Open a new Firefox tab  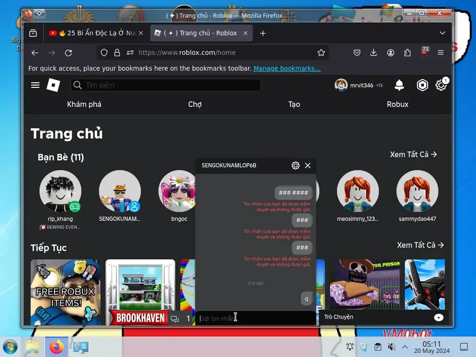263,33
